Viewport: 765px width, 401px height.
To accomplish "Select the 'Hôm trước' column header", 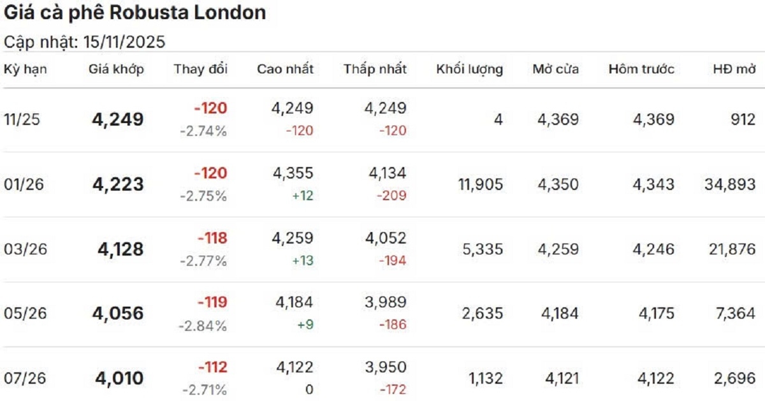I will tap(641, 69).
